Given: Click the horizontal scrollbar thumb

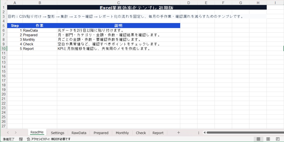Looking at the screenshot, I should click(245, 133).
